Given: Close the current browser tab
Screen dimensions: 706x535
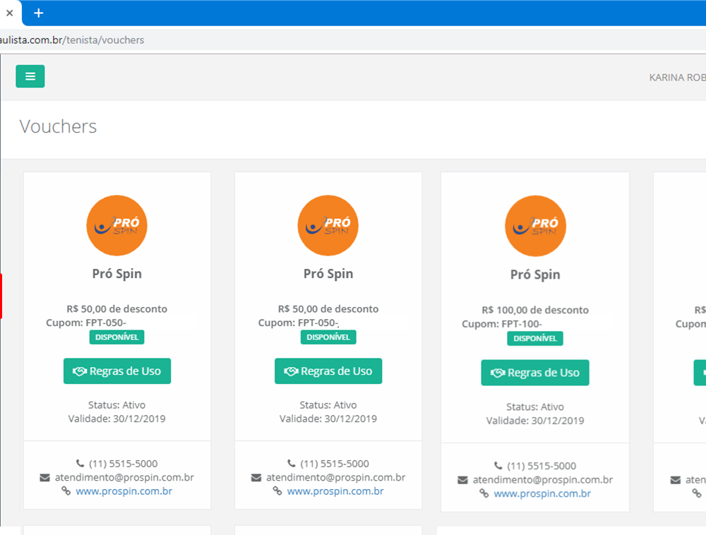Looking at the screenshot, I should 9,13.
